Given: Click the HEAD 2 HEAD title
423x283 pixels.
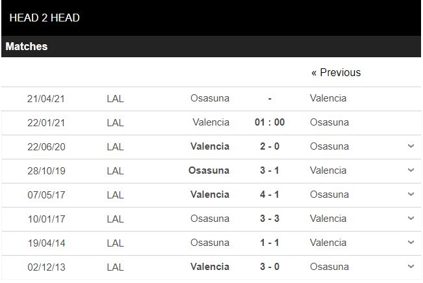Looking at the screenshot, I should (x=45, y=18).
